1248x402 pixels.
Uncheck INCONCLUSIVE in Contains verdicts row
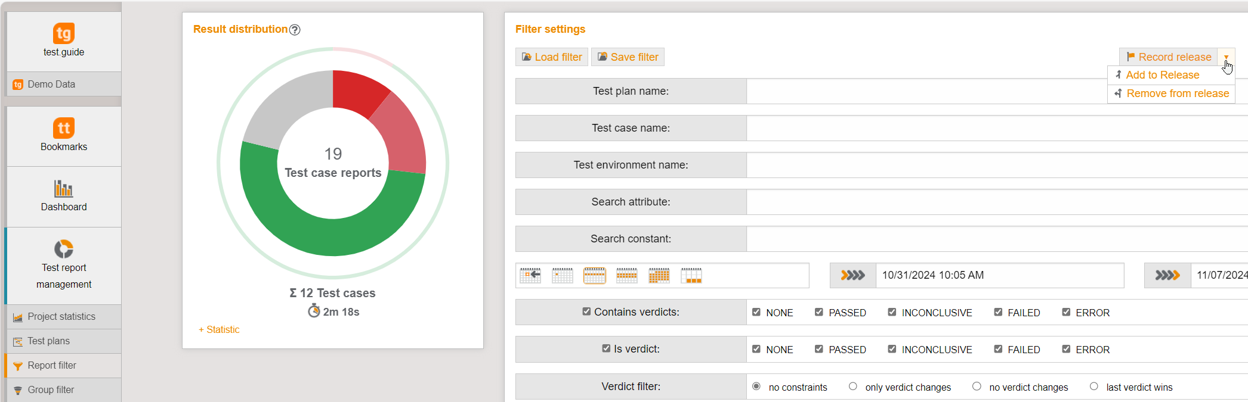click(892, 312)
